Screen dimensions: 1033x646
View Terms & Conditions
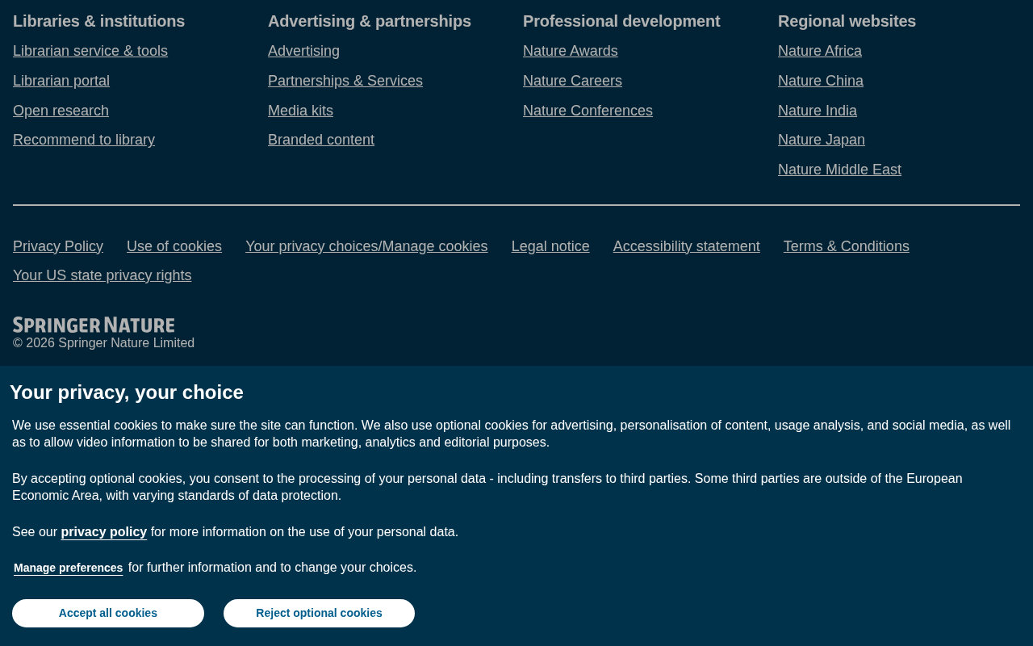[x=847, y=246]
